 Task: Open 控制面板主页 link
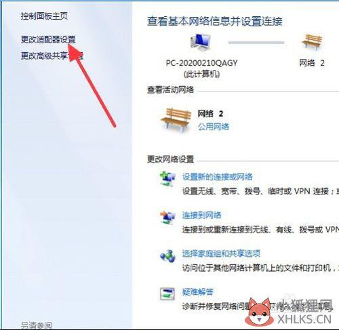pos(44,16)
